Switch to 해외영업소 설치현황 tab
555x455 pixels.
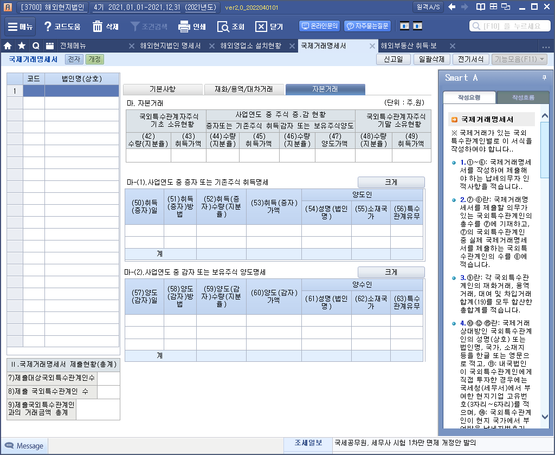point(250,45)
